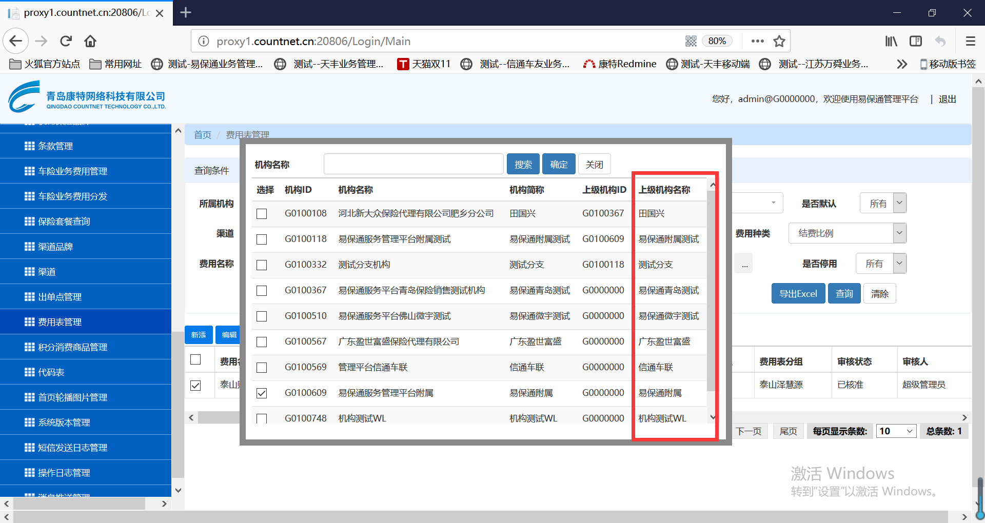Open 车险业务费用管理 in the sidebar

click(73, 171)
